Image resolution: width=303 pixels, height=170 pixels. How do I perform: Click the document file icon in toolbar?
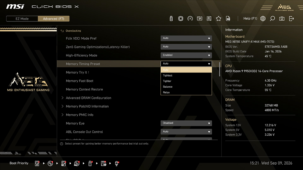tap(228, 19)
